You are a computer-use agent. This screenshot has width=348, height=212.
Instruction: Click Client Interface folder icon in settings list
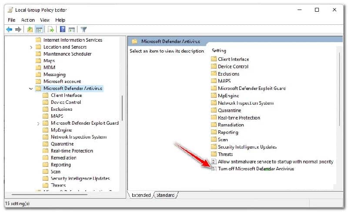214,59
